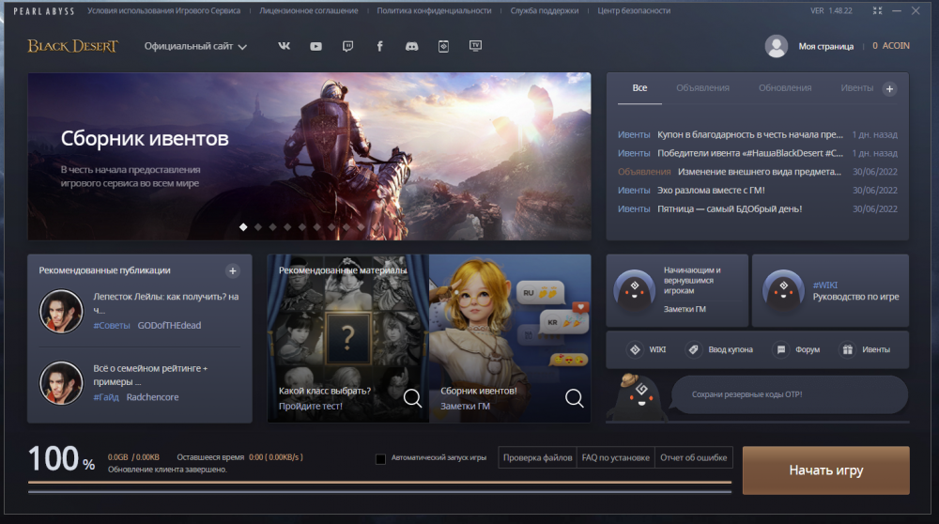Select the Все tab

(639, 88)
